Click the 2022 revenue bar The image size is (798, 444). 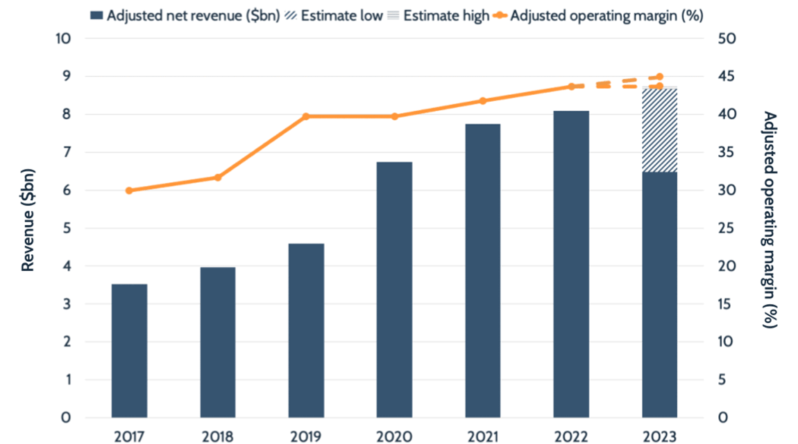(571, 264)
